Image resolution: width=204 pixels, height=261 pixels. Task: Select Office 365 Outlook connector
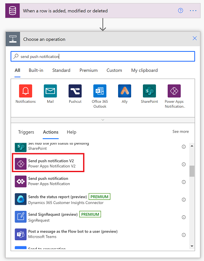click(x=100, y=91)
